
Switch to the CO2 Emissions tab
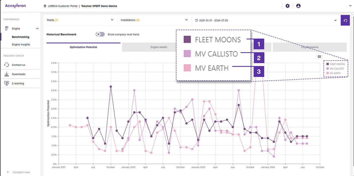[x=310, y=47]
